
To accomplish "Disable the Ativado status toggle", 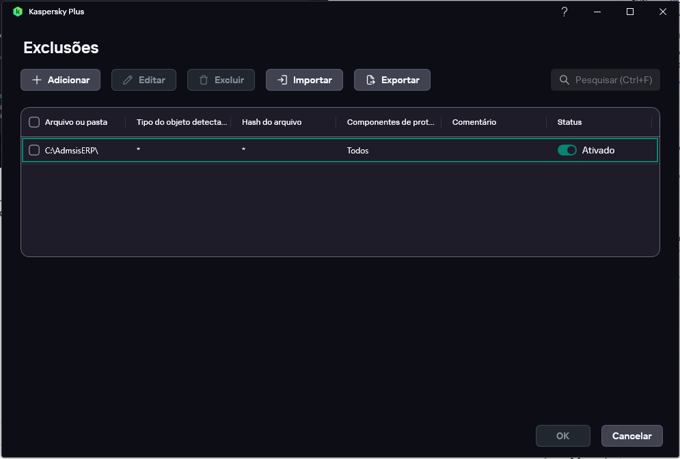I will click(x=567, y=150).
